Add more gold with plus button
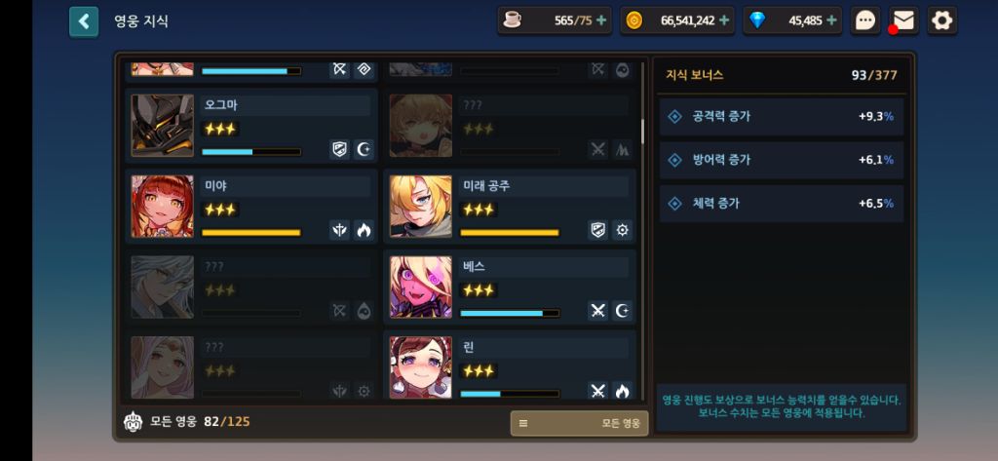 pyautogui.click(x=724, y=20)
